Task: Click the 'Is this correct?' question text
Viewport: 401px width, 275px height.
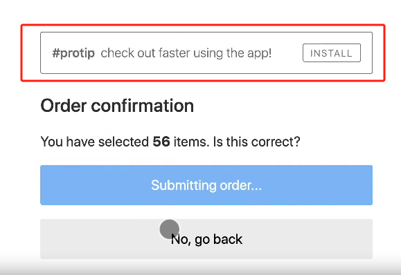Action: click(x=256, y=142)
